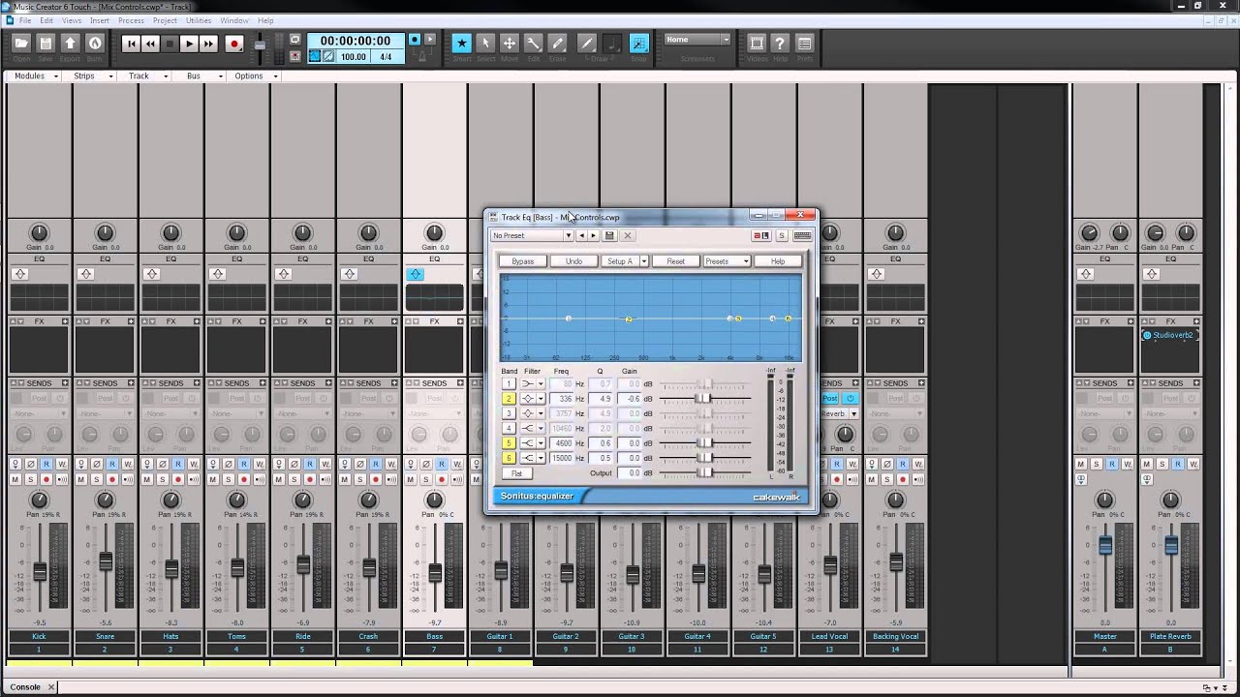Click the Rewind transport button
Viewport: 1240px width, 697px height.
pyautogui.click(x=150, y=44)
